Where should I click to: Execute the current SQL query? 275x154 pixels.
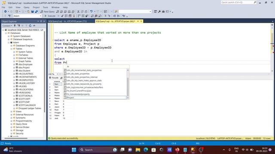[50, 16]
